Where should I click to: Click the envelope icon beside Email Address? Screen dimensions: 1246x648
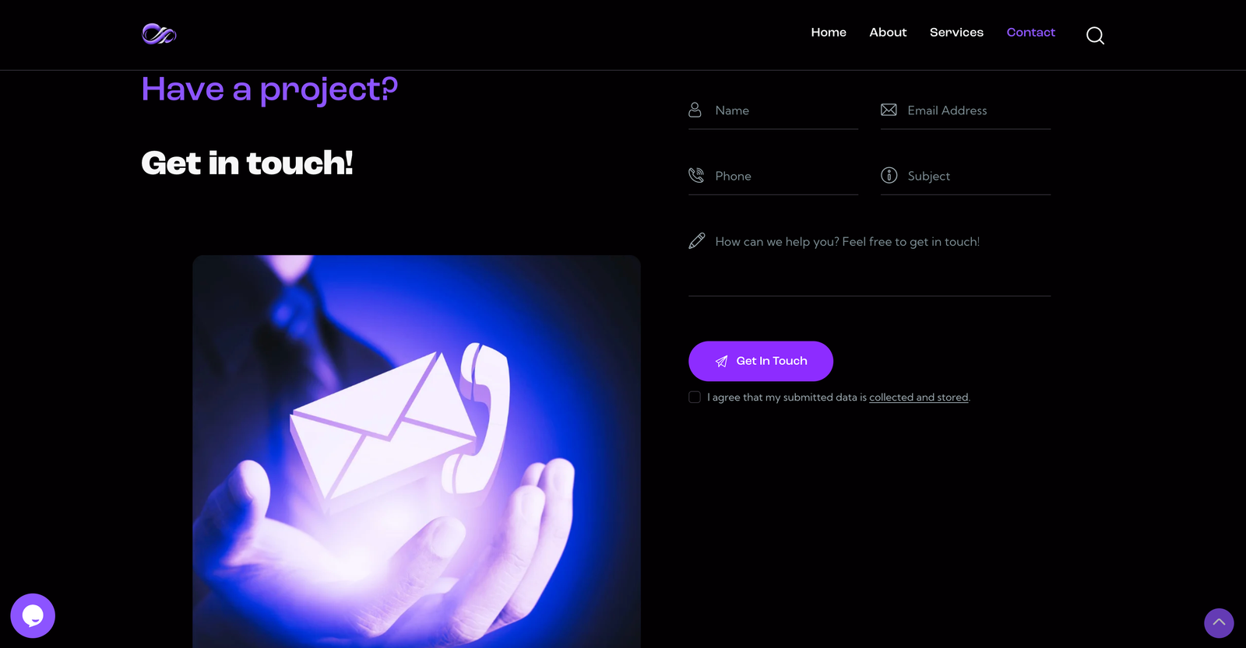(889, 110)
